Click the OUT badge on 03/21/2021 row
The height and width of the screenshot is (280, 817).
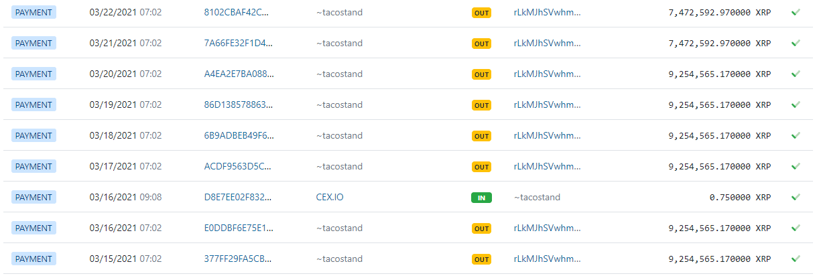(481, 44)
